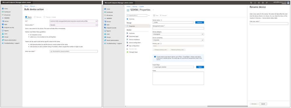
Task: Click the Home breadcrumb in the Bulk device action window
Action: tap(26, 6)
